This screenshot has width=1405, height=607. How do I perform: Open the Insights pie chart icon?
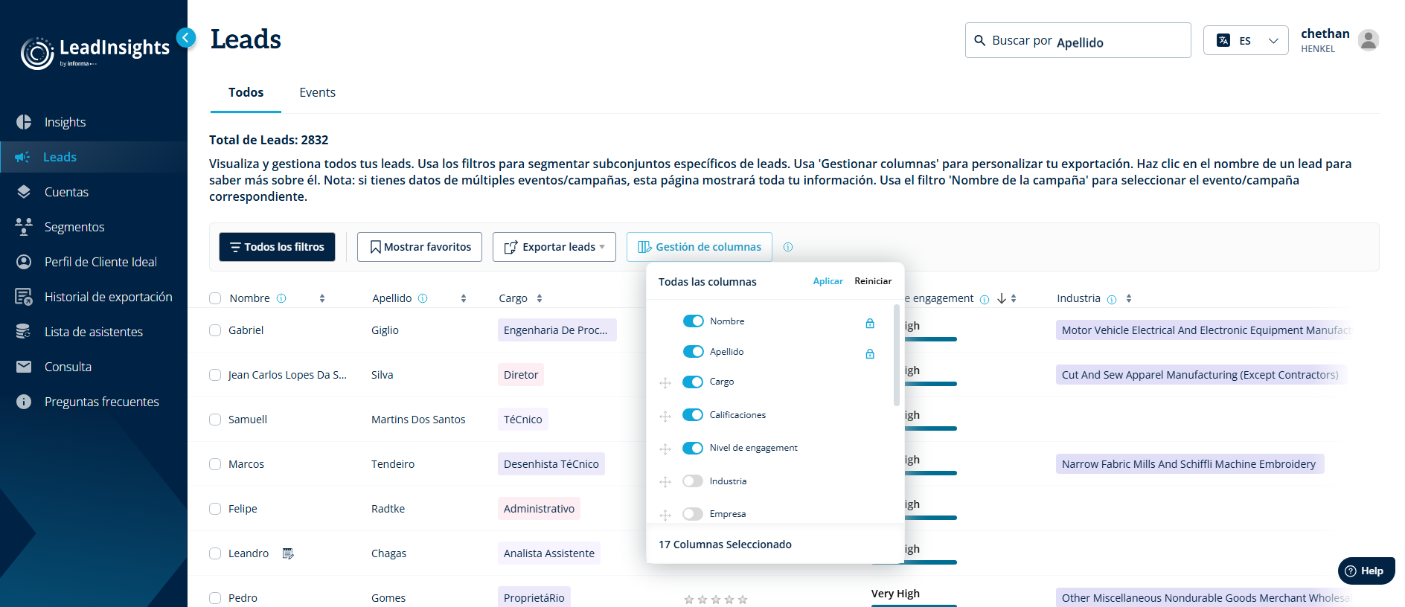click(24, 122)
